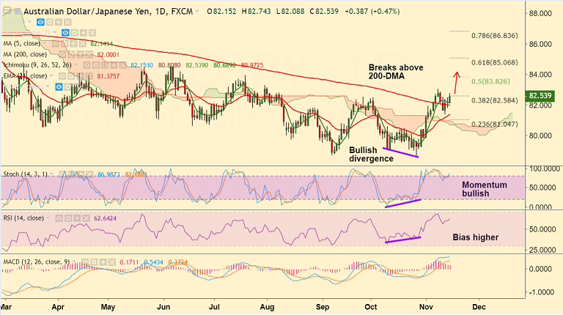Click the MACD histogram value 0.1711
563x315 pixels.
point(129,262)
